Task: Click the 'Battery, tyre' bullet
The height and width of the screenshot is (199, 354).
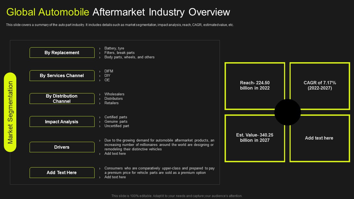Action: click(x=114, y=48)
